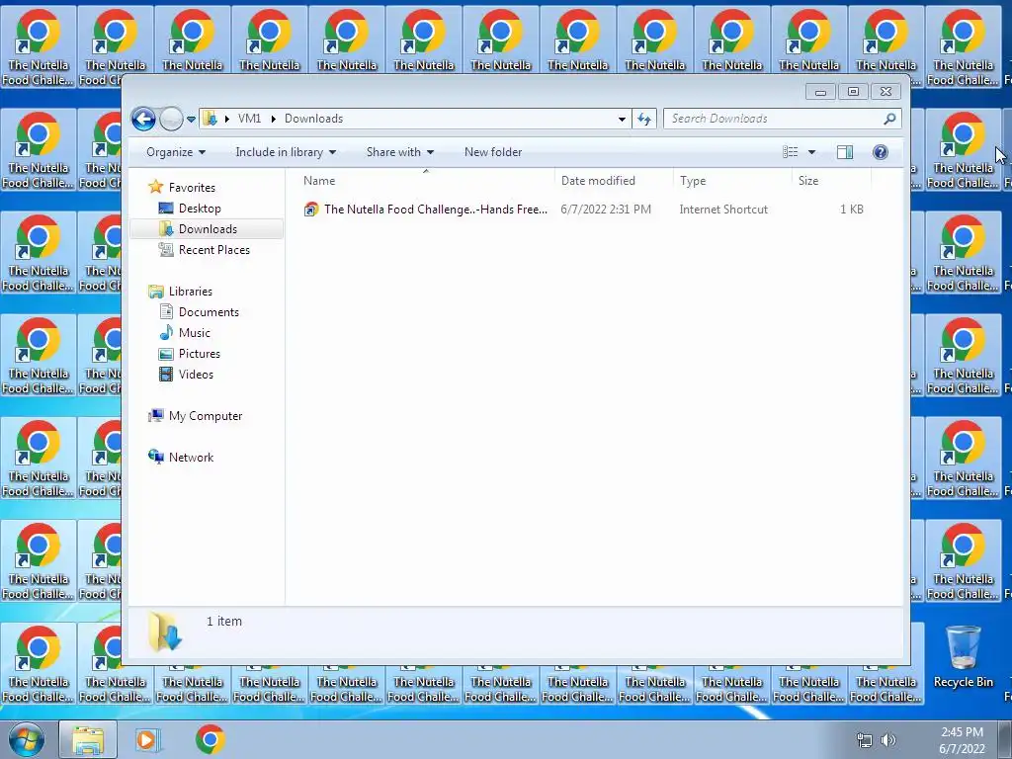1012x759 pixels.
Task: Create a New folder from the toolbar
Action: [493, 152]
